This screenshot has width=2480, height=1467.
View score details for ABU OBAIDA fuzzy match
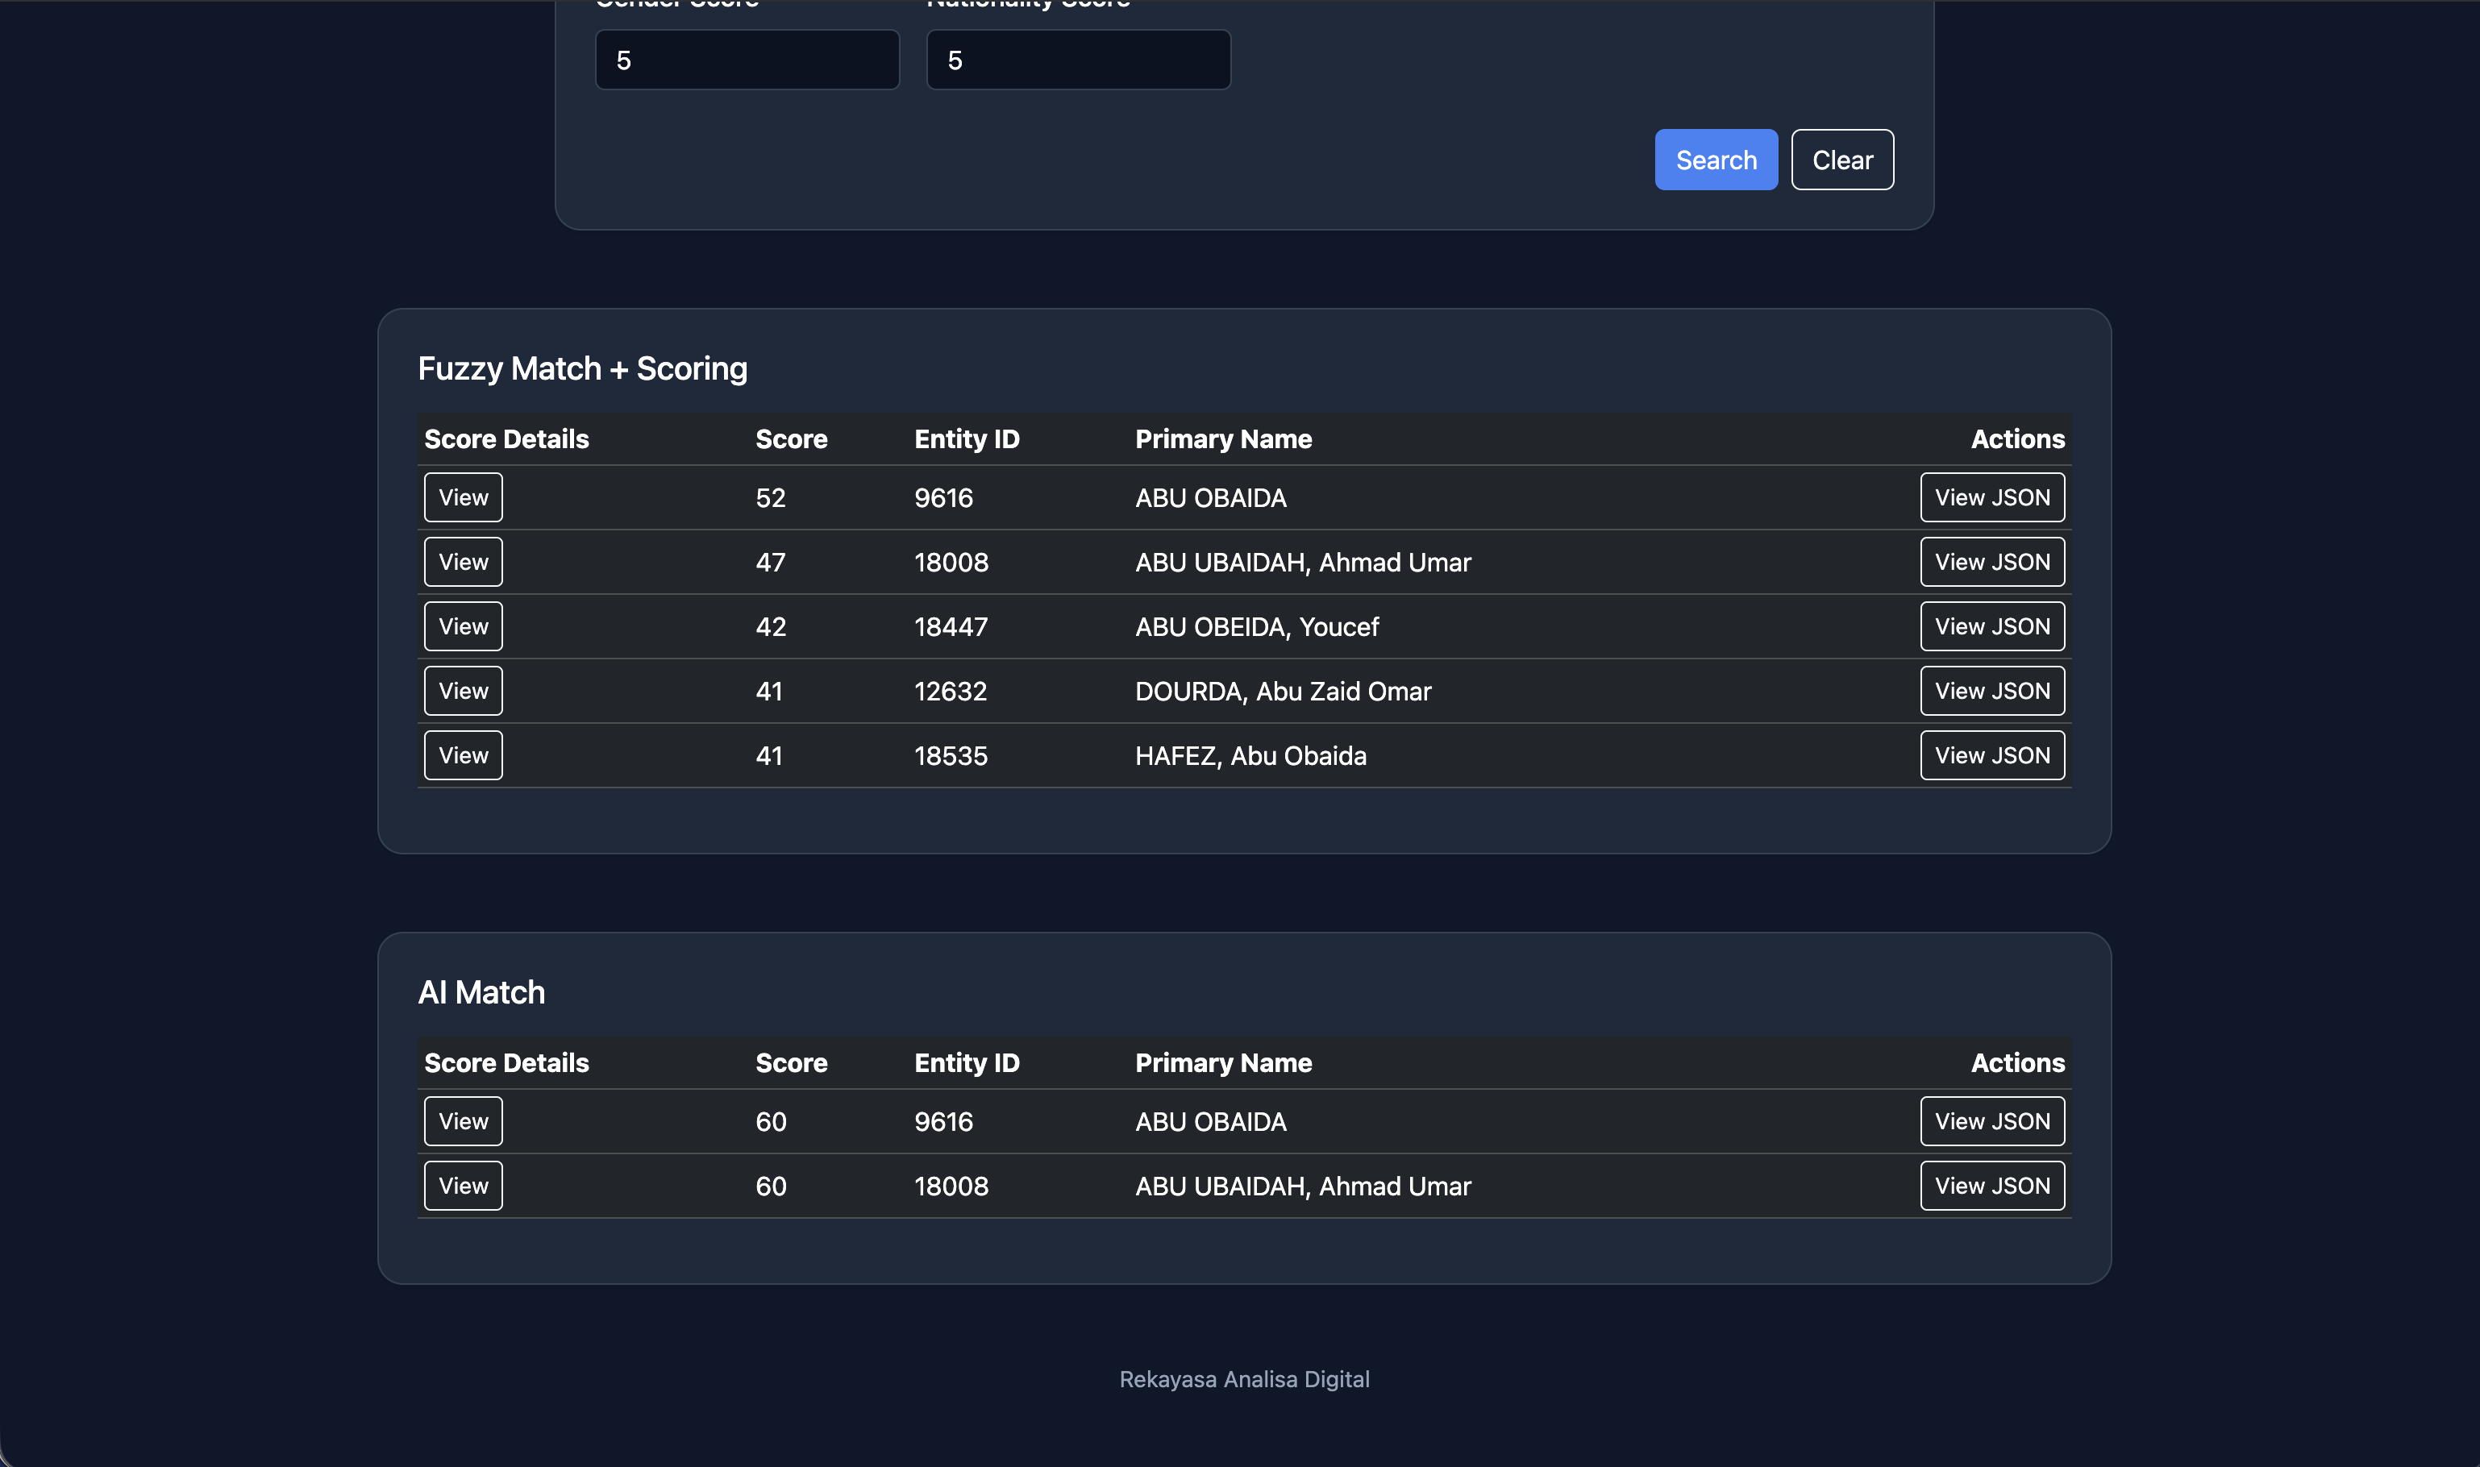[x=463, y=497]
